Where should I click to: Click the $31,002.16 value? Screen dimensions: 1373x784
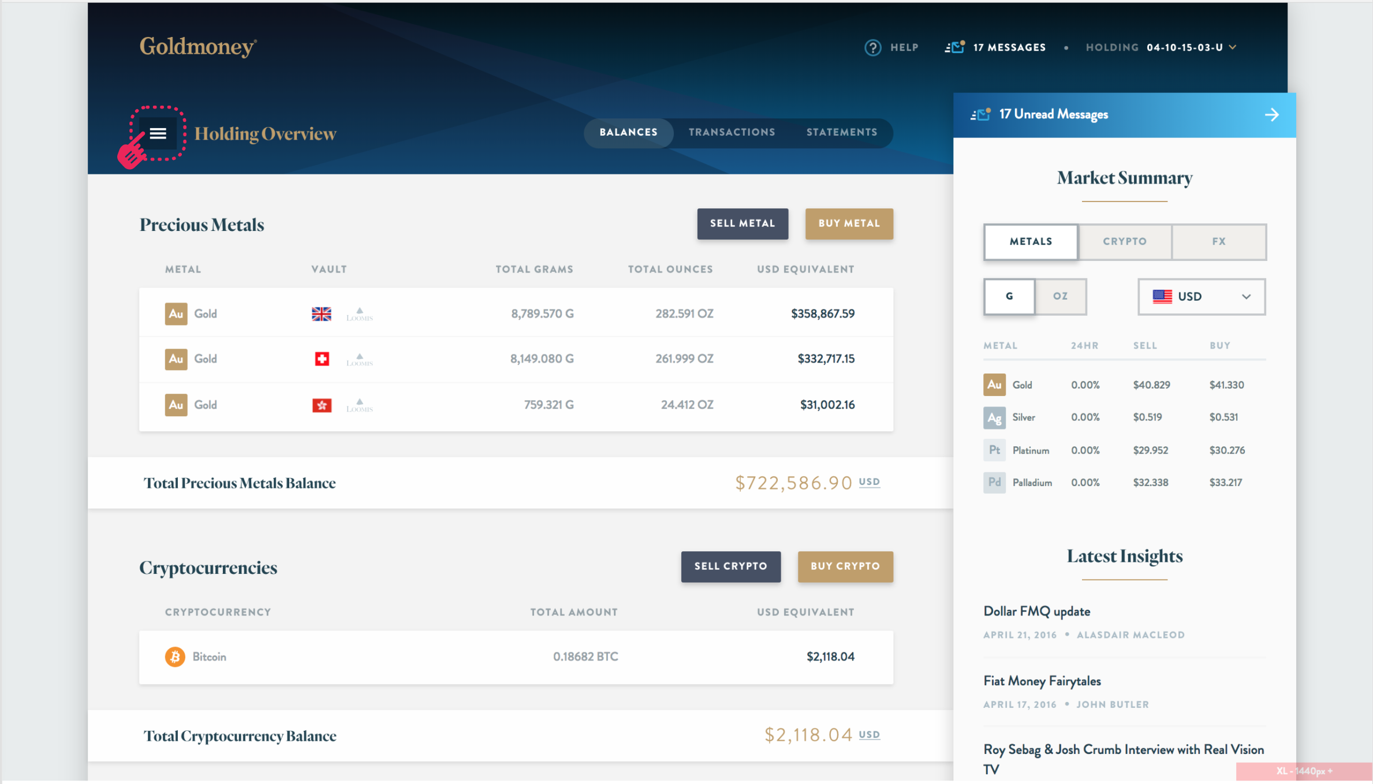(x=827, y=405)
